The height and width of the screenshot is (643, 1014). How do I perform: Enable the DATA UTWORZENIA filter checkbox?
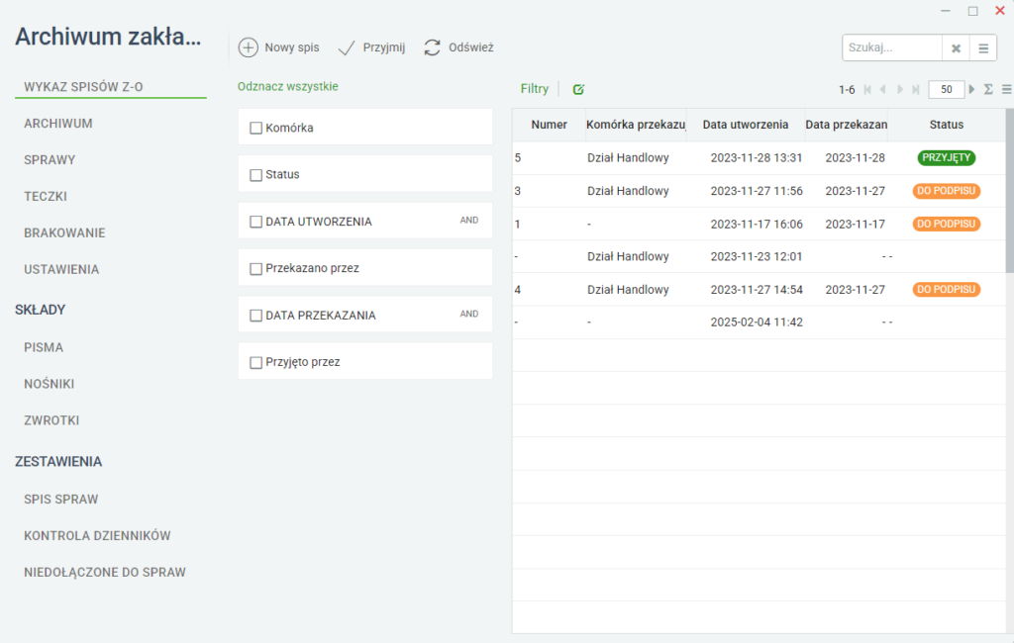tap(256, 222)
